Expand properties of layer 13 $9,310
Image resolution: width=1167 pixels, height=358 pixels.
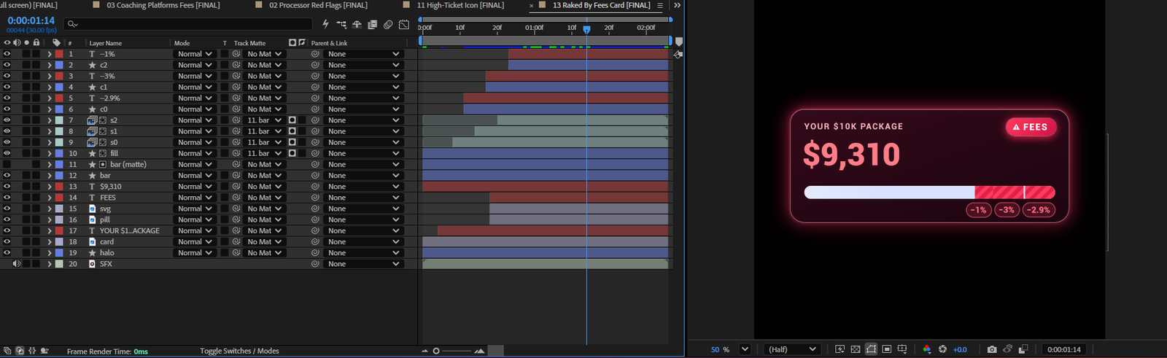click(50, 187)
